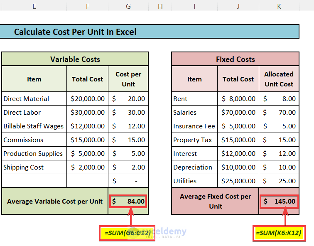The height and width of the screenshot is (246, 314).
Task: Select the 'Average Fixed Cost per Unit' label
Action: (x=215, y=201)
